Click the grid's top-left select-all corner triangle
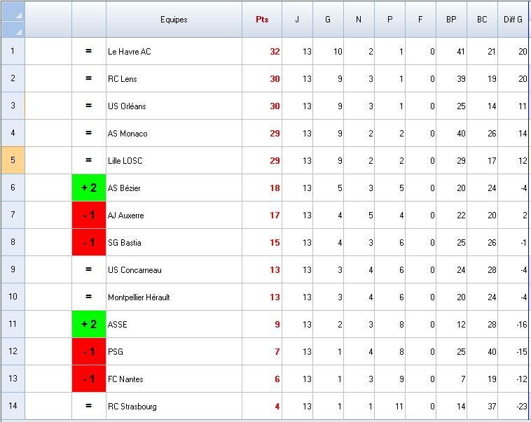The width and height of the screenshot is (531, 422). pos(13,19)
